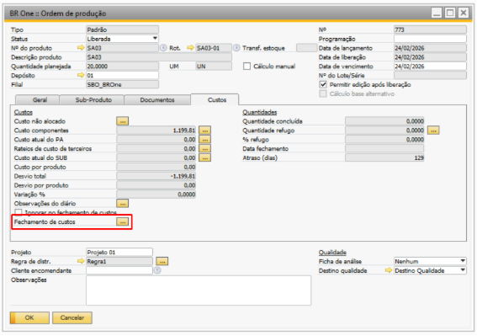Click the Nº value 773
The height and width of the screenshot is (336, 477).
[x=430, y=29]
